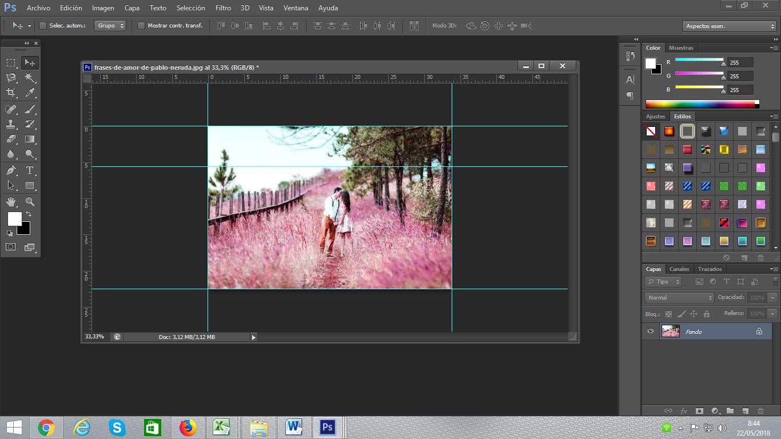Toggle Quick Mask mode

(x=11, y=247)
